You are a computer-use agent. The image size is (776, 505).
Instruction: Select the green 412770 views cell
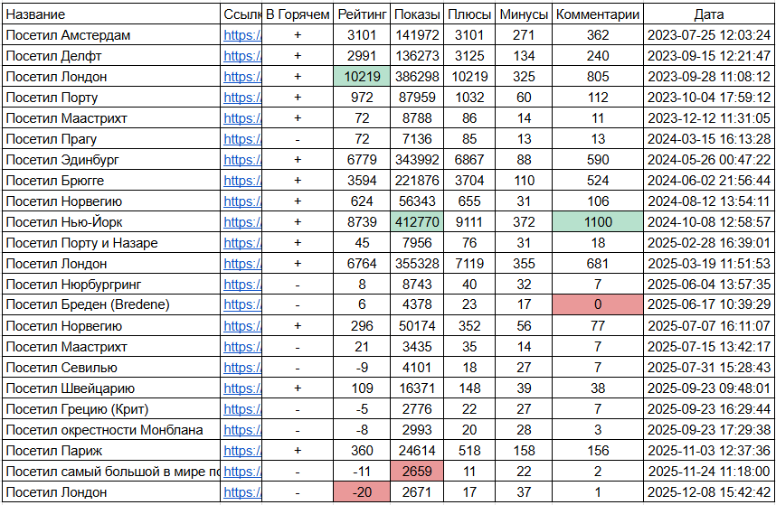[418, 222]
